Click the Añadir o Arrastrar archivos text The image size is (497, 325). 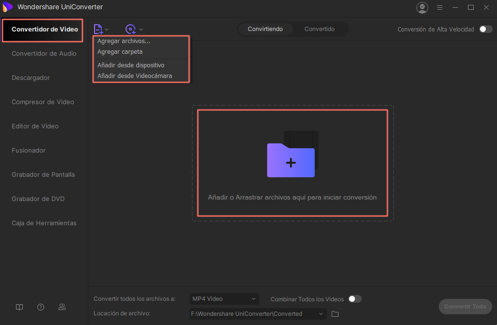tap(292, 197)
